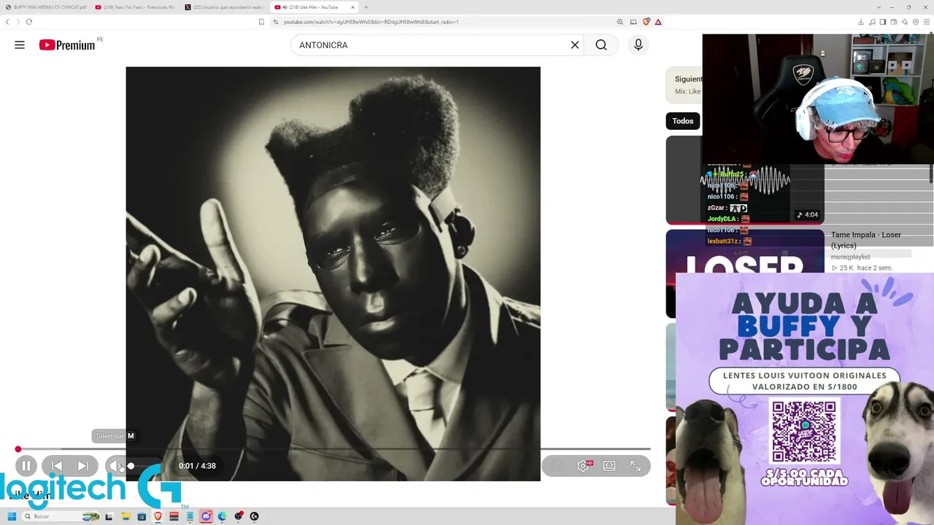
Task: Open the Brave Wallet icon
Action: tap(894, 22)
